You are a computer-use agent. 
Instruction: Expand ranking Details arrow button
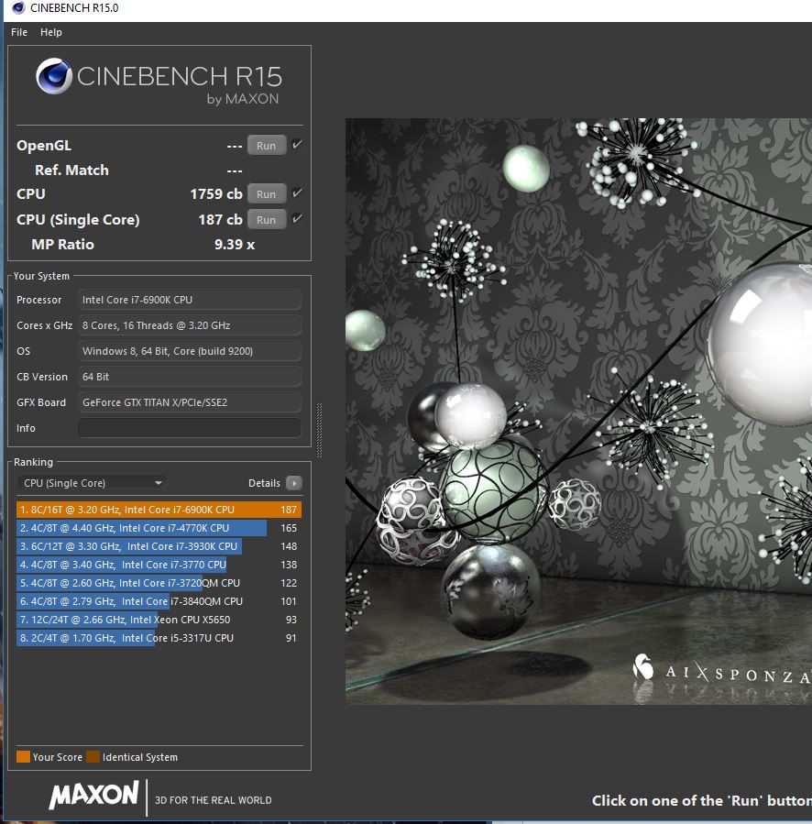[294, 483]
